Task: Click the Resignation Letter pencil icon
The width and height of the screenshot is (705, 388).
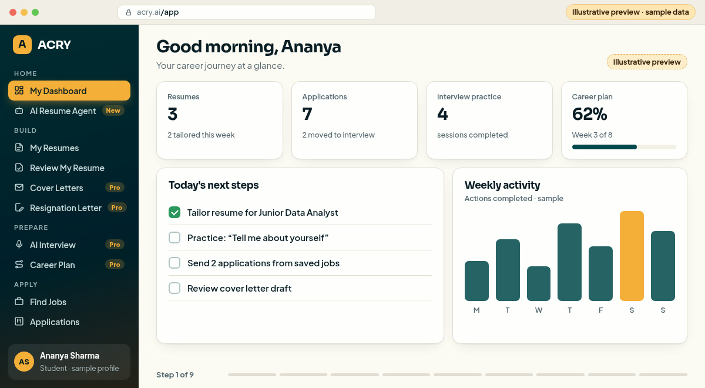Action: coord(19,208)
